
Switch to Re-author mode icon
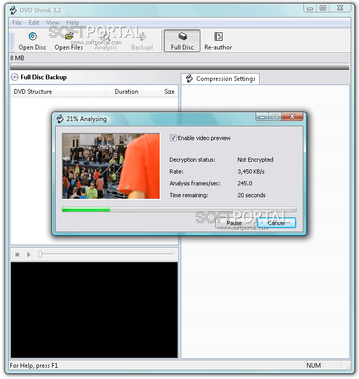pyautogui.click(x=218, y=37)
